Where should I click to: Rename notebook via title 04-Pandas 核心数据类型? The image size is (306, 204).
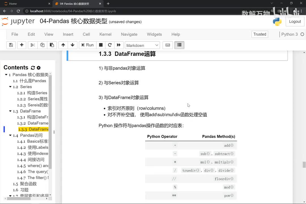73,21
